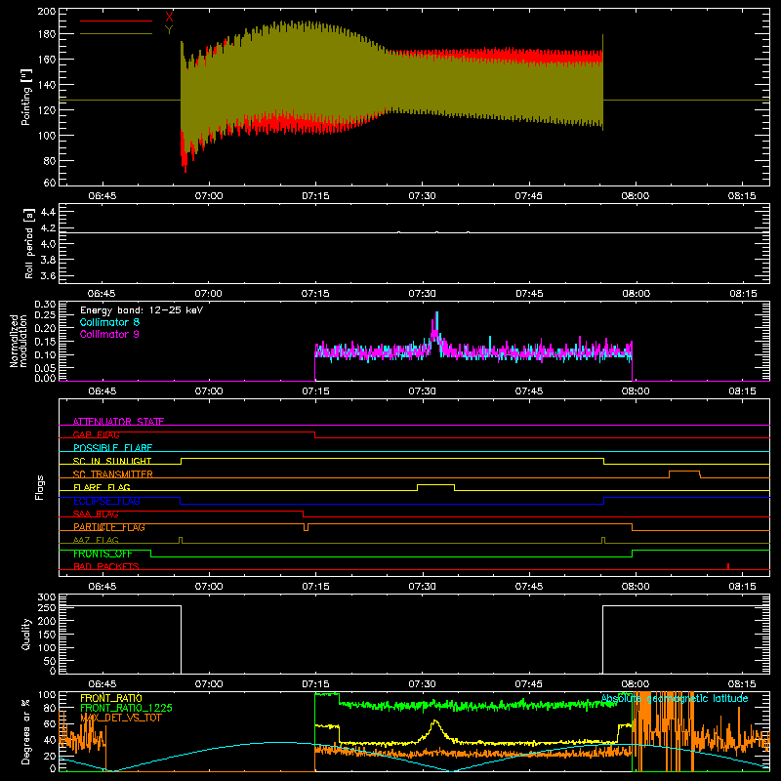Image resolution: width=781 pixels, height=781 pixels.
Task: Select the olive "Y" legend label
Action: coord(169,30)
